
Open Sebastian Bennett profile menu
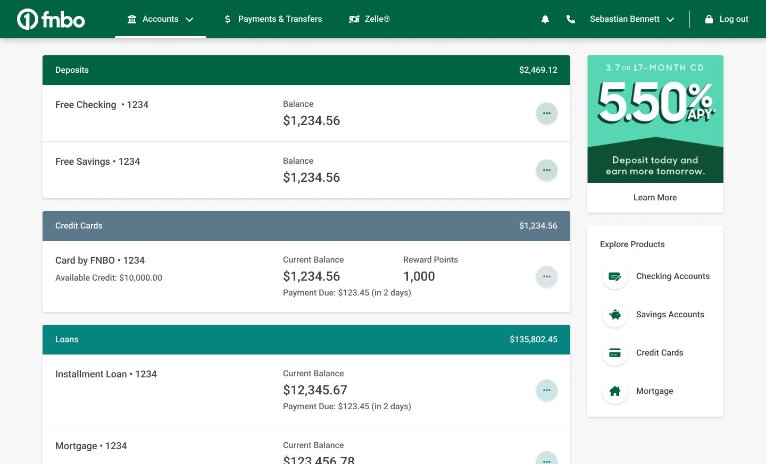tap(632, 19)
